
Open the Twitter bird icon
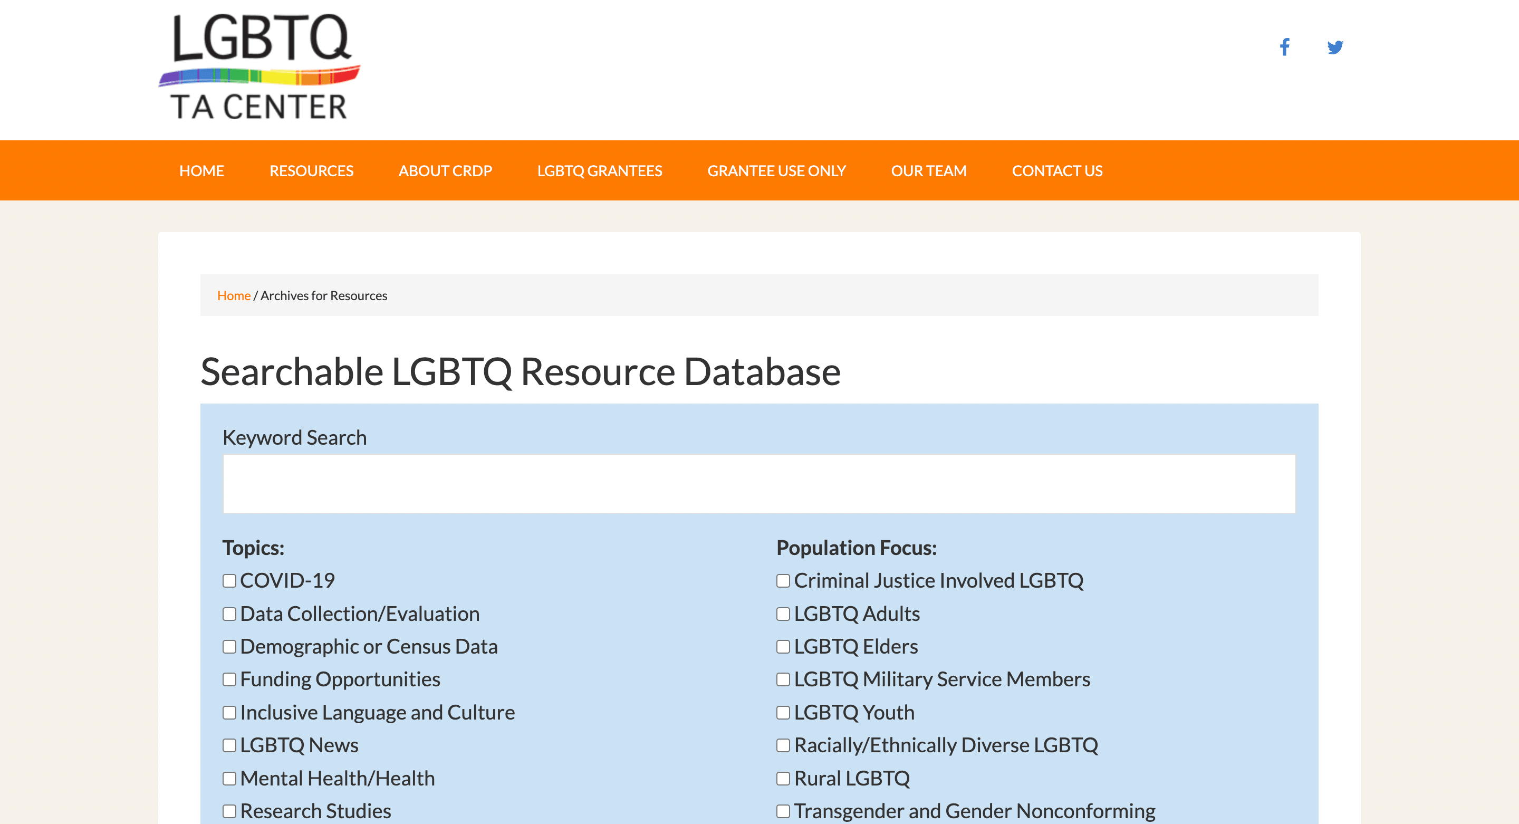coord(1335,47)
